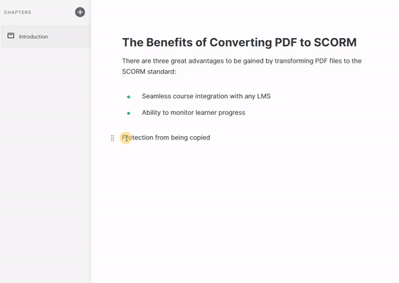
Task: Click the word SCORM in the title
Action: click(x=335, y=43)
